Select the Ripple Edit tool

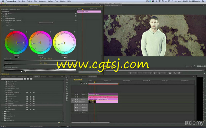tap(67, 82)
